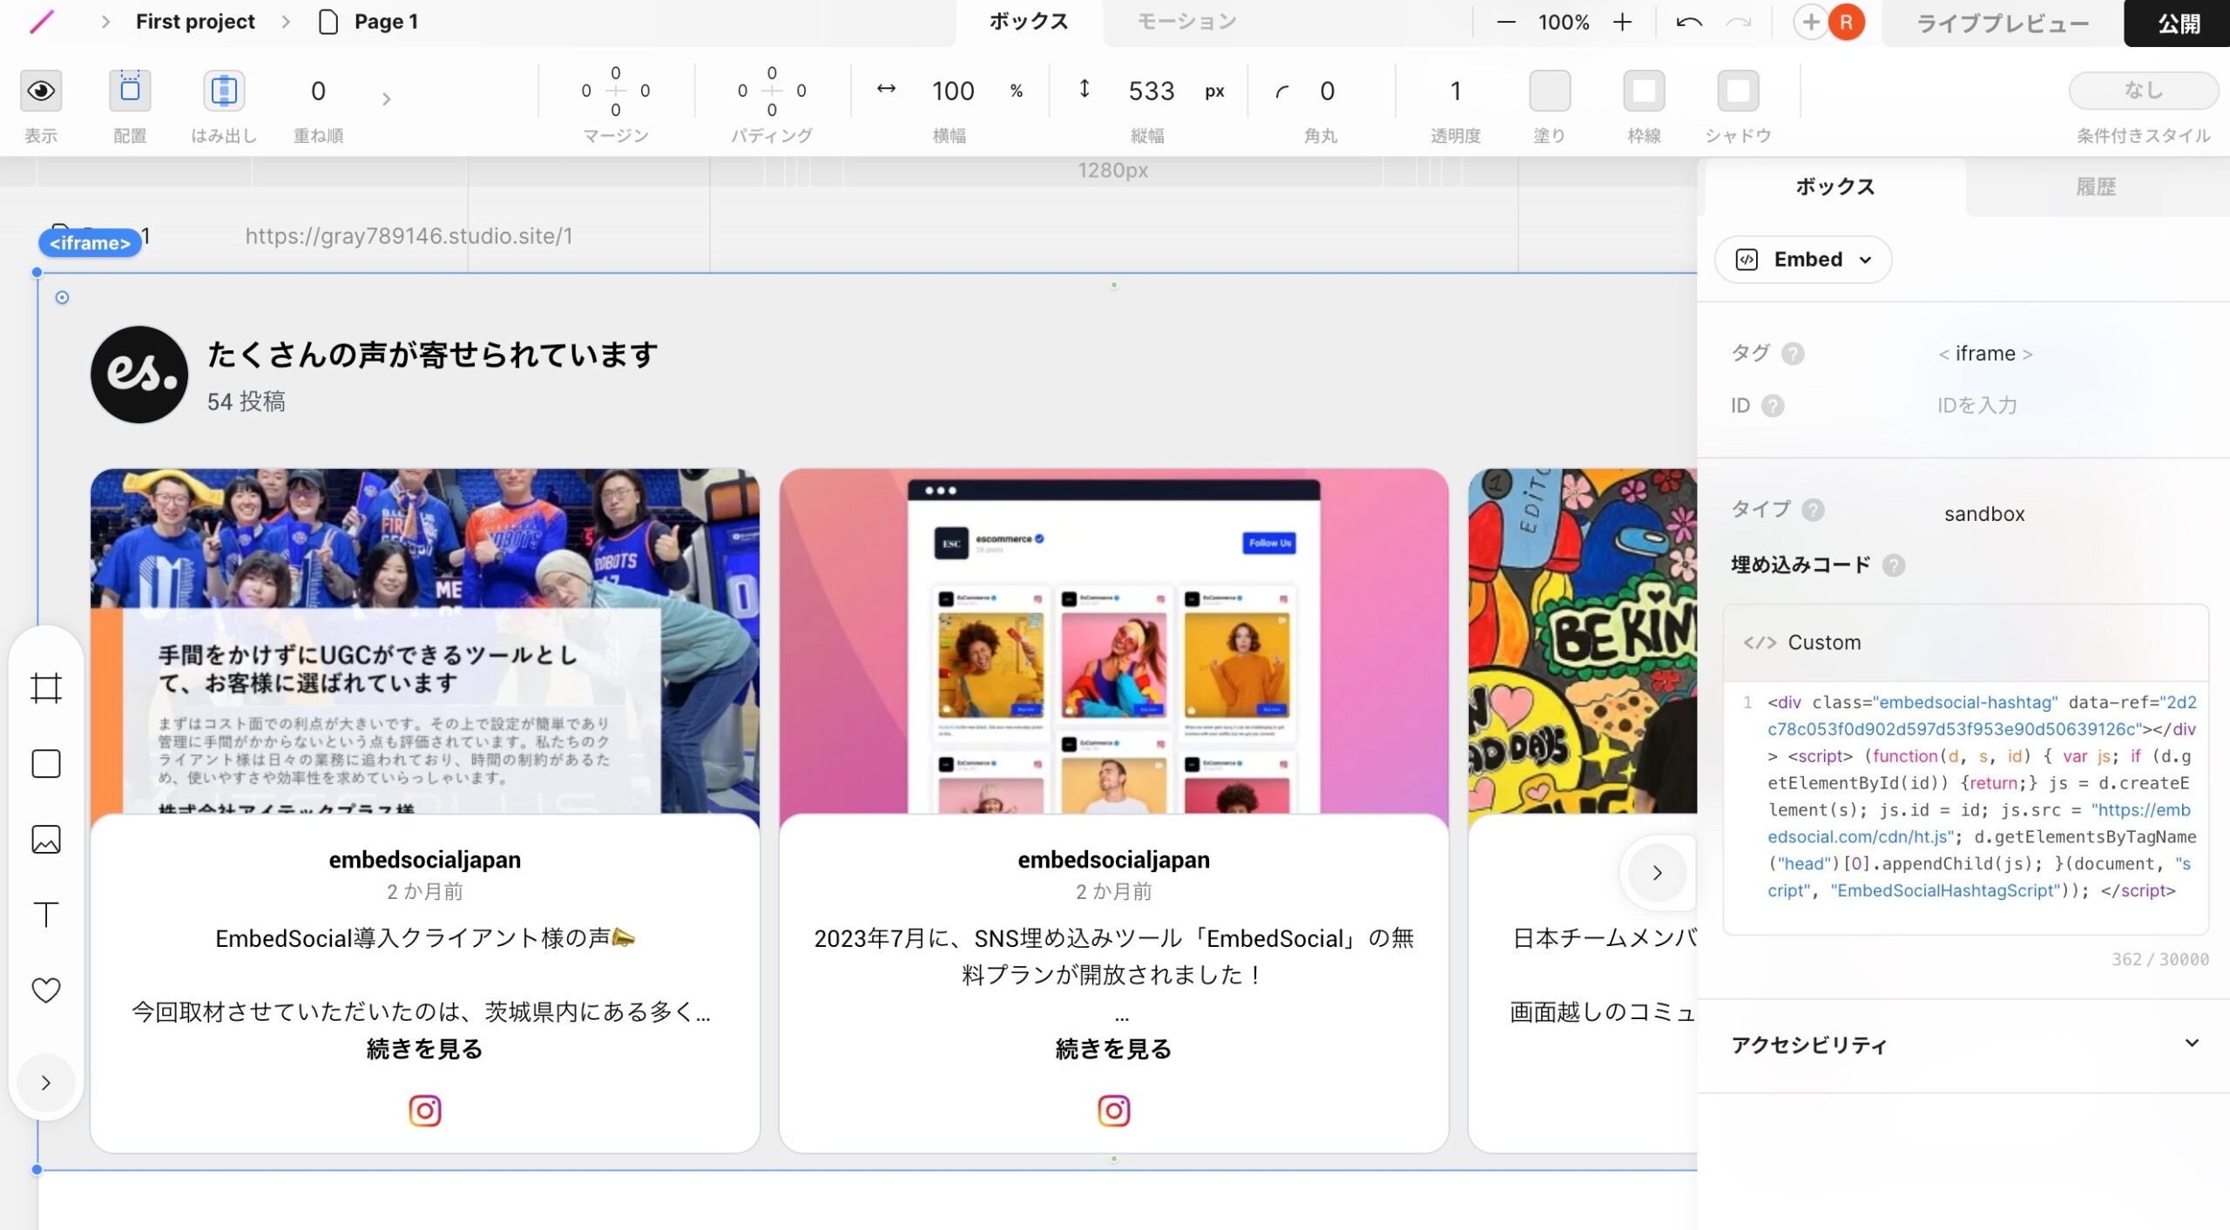This screenshot has width=2230, height=1230.
Task: Change the sandbox type value
Action: pyautogui.click(x=1984, y=514)
